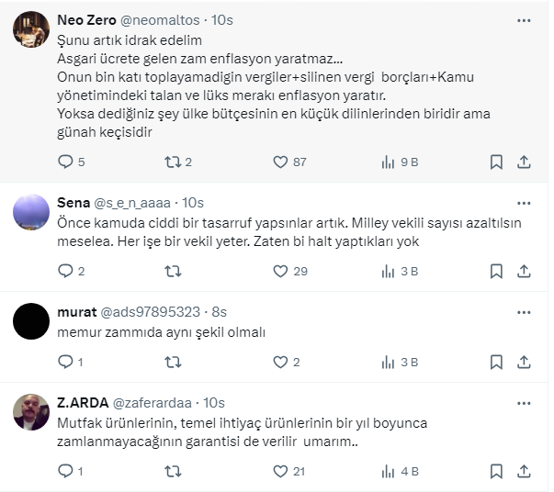View analytics on Z.ARDA's tweet
Viewport: 554px width, 492px height.
click(389, 471)
